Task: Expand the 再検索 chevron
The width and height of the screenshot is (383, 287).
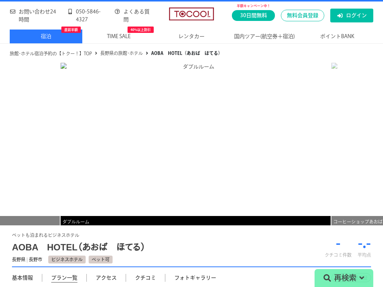Action: pyautogui.click(x=362, y=278)
